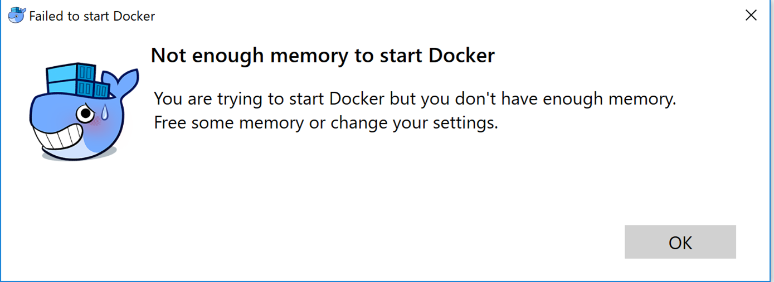Click the phrase 'enough memory' in the first message line
Screen dimensions: 774x282
(609, 99)
